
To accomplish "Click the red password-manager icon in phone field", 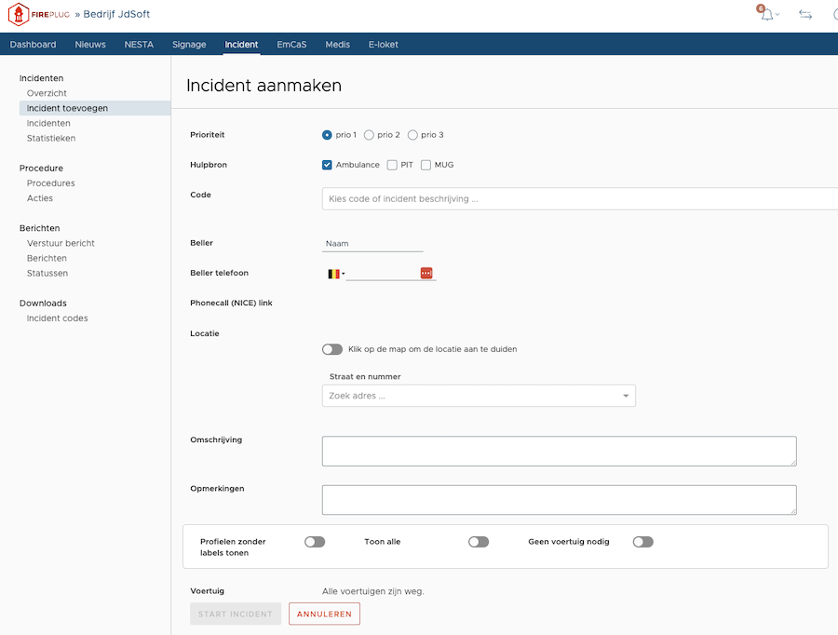I will [426, 273].
